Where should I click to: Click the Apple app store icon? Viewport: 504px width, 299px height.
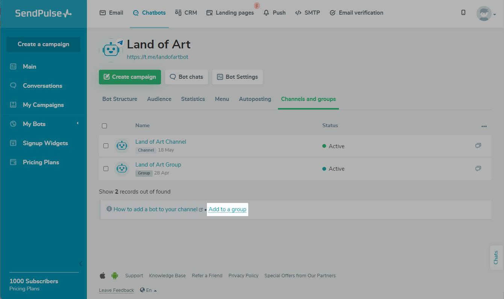[102, 276]
